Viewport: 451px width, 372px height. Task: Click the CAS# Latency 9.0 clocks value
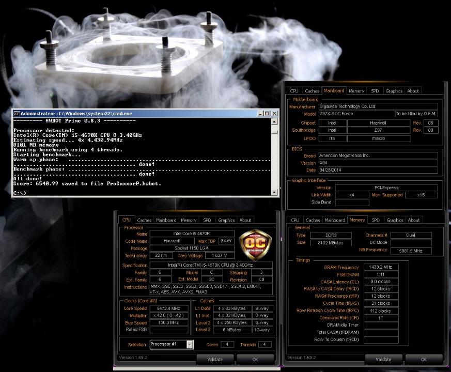coord(381,282)
